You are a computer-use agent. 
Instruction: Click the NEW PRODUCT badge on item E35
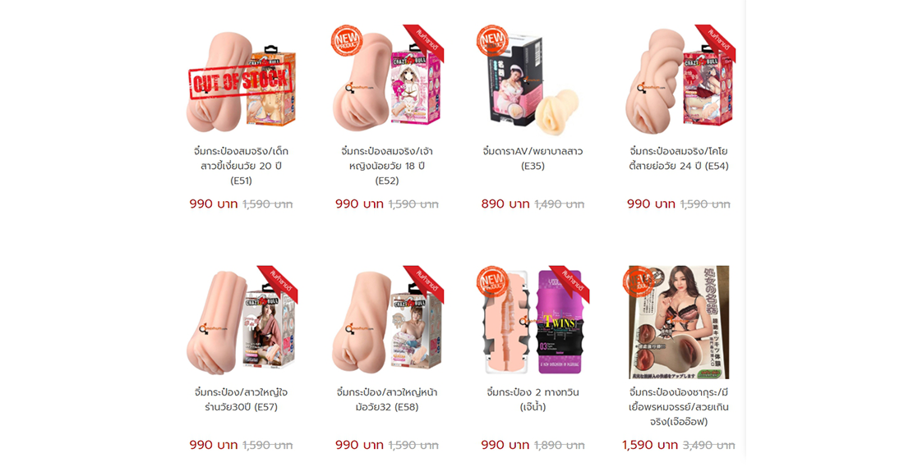[x=491, y=39]
